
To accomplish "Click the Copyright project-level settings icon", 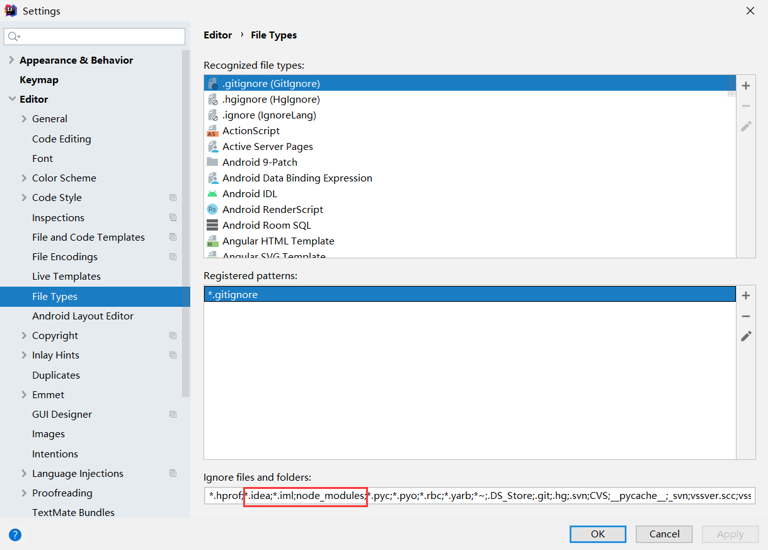I will (x=173, y=335).
